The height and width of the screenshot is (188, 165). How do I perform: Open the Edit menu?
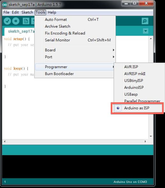click(x=15, y=12)
